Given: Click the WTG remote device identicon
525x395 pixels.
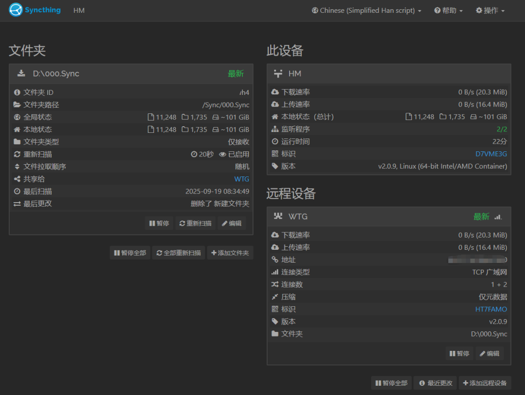Looking at the screenshot, I should 278,216.
